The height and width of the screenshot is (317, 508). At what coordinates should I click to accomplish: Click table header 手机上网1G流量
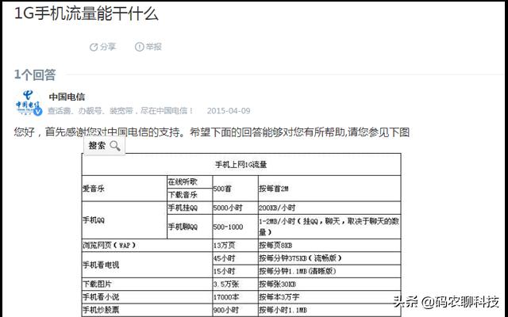pos(241,165)
